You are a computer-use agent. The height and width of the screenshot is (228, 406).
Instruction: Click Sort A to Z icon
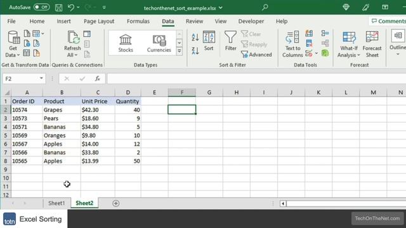pyautogui.click(x=195, y=37)
